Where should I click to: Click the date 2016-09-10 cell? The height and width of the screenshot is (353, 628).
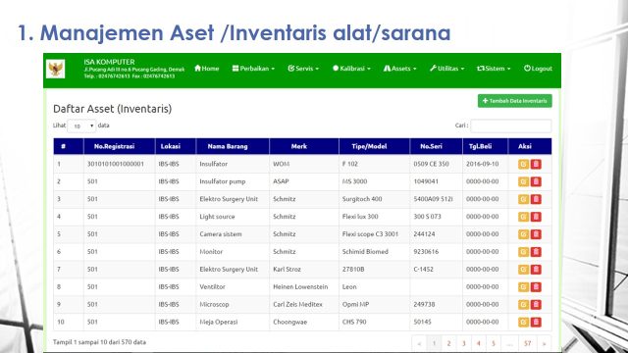pyautogui.click(x=482, y=164)
